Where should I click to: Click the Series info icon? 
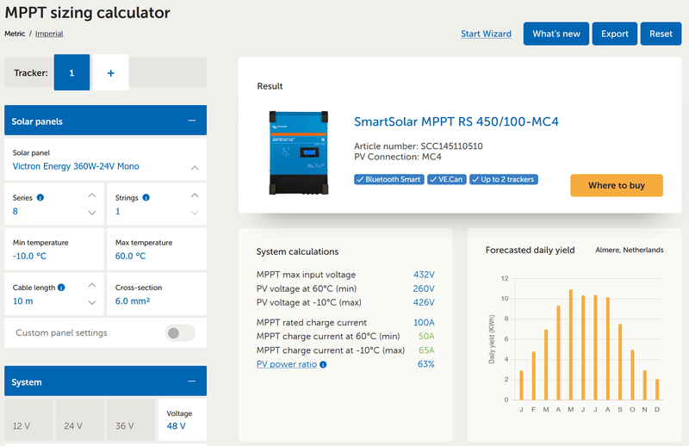coord(40,198)
